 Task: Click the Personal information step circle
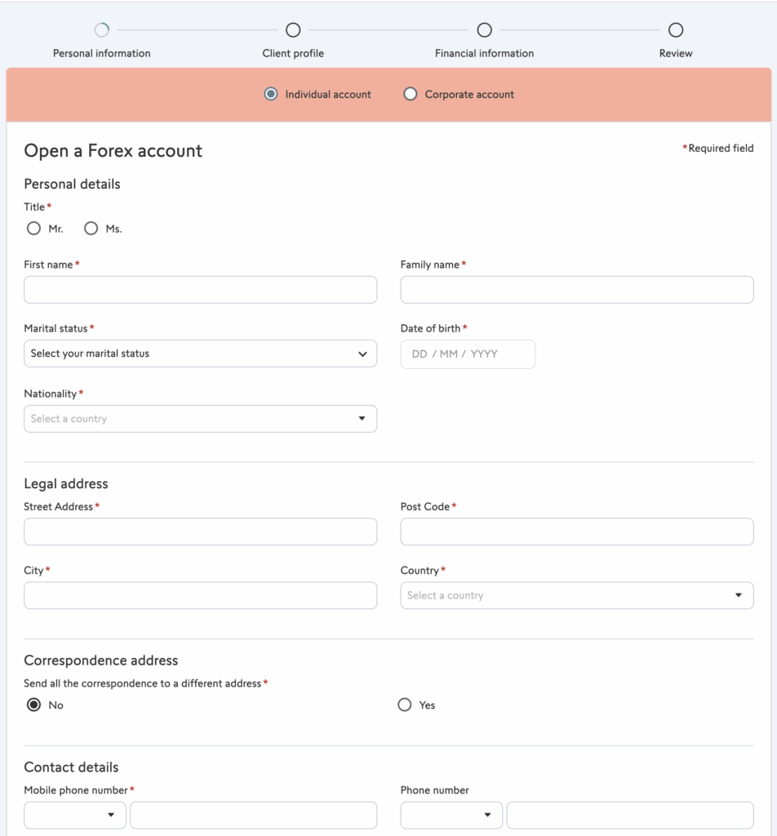tap(102, 30)
